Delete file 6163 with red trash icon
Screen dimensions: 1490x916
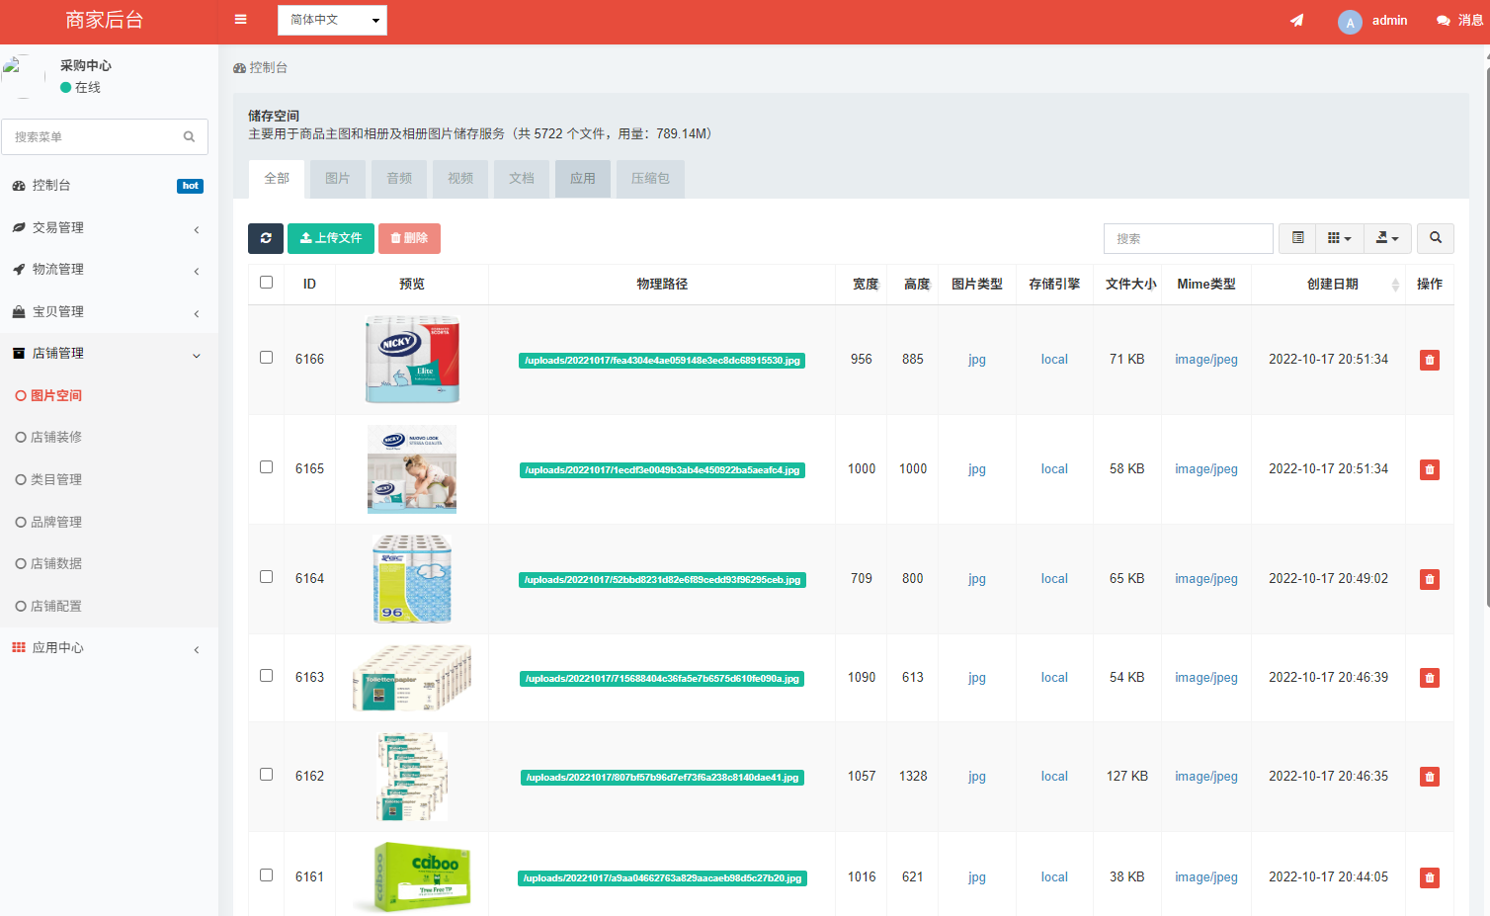[x=1429, y=678]
